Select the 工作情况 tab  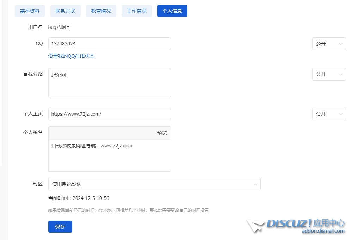[x=136, y=11]
